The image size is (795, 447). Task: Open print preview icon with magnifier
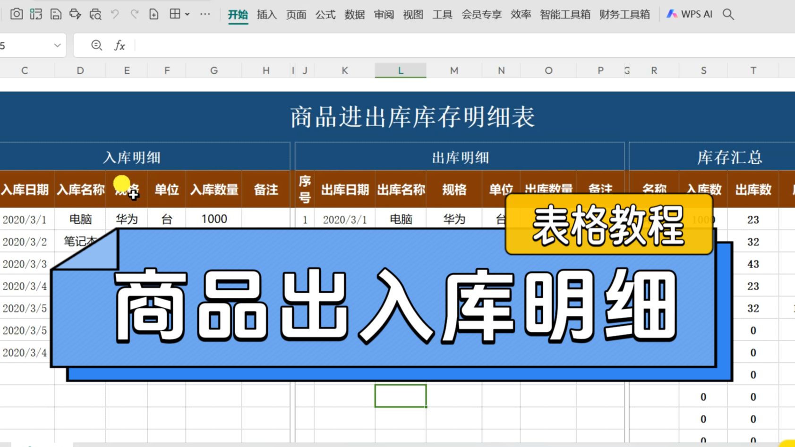point(95,14)
